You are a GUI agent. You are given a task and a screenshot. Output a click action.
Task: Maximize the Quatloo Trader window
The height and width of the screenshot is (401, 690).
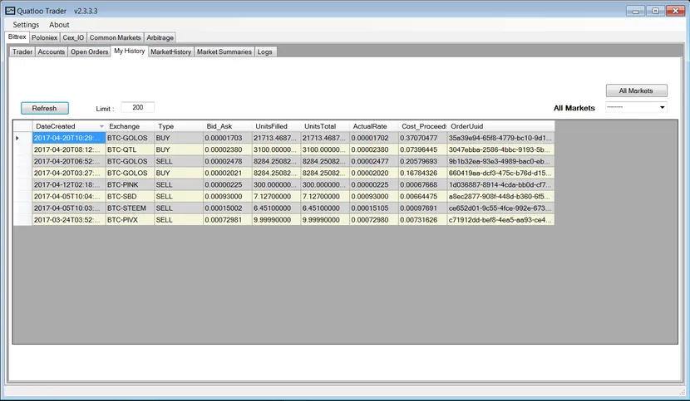pyautogui.click(x=656, y=11)
